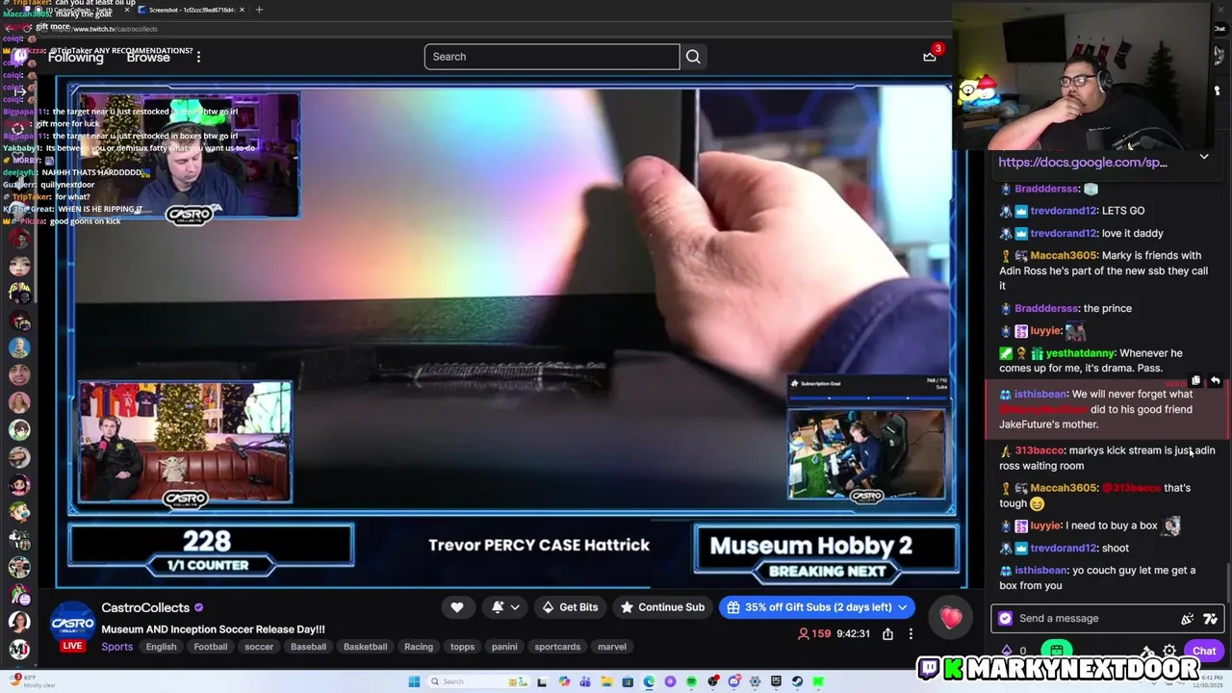1232x693 pixels.
Task: Select the Racing tag
Action: (x=419, y=647)
